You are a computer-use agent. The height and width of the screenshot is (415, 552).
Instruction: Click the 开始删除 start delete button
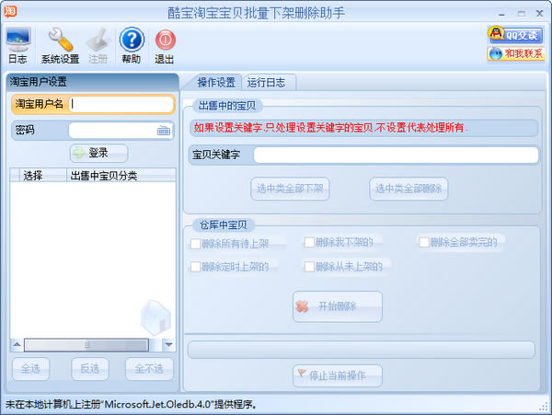(x=337, y=306)
